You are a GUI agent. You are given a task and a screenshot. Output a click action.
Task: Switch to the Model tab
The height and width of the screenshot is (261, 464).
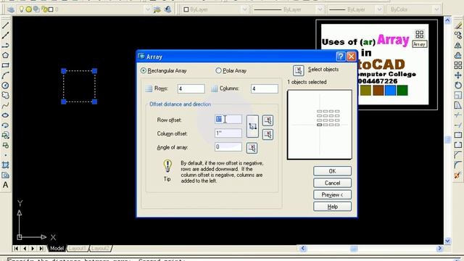click(x=57, y=248)
